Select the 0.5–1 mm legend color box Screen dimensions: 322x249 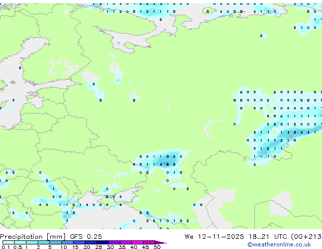pyautogui.click(x=20, y=242)
